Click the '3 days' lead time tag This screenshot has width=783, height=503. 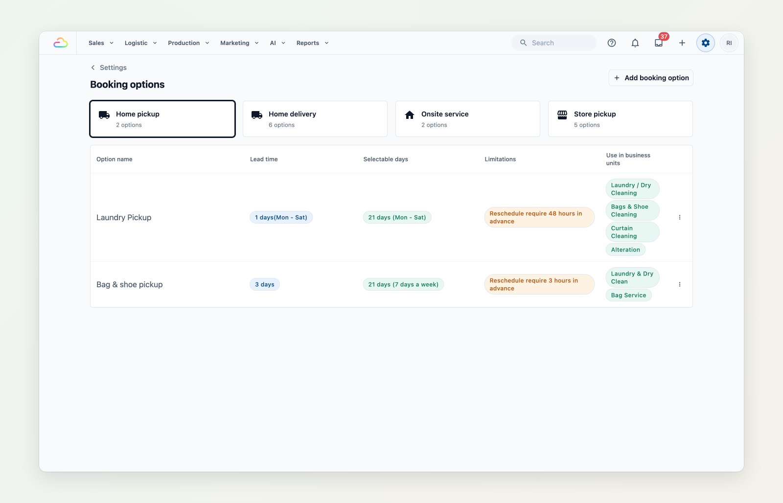265,284
